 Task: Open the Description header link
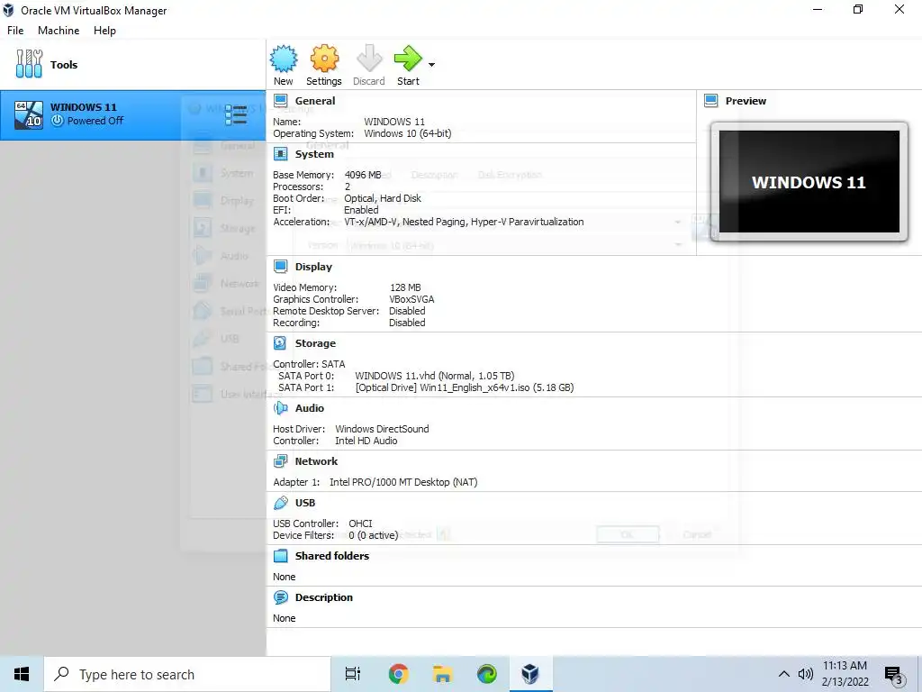tap(324, 597)
